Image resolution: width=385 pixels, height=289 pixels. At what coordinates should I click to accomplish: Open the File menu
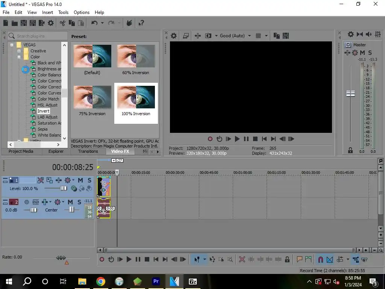(6, 12)
